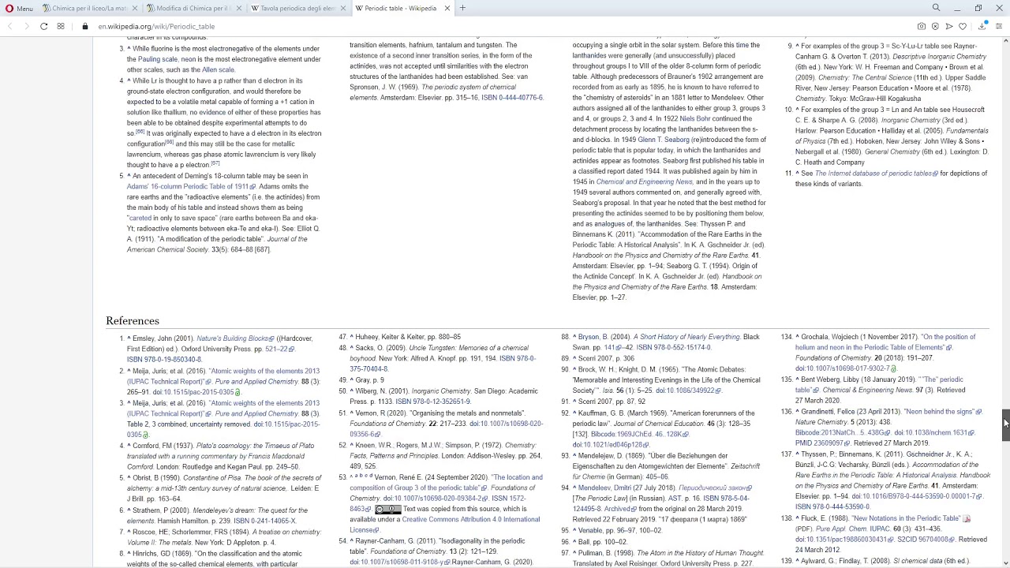
Task: Close the Periodic table - Wikipedia tab
Action: coord(447,8)
